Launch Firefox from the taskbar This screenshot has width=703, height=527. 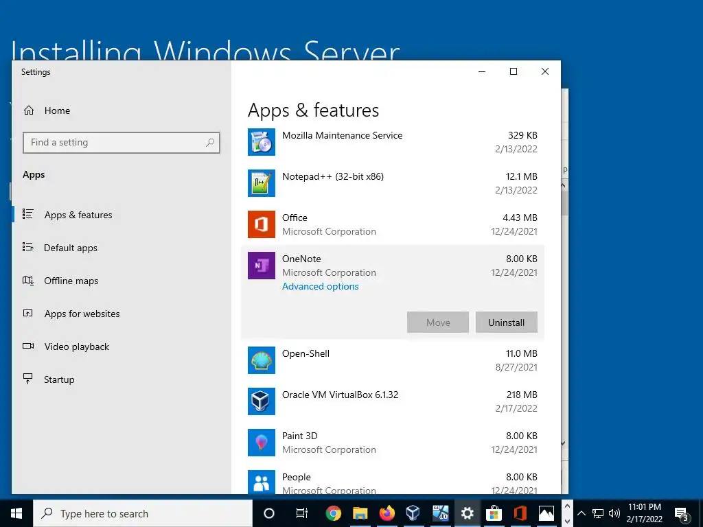click(x=387, y=513)
